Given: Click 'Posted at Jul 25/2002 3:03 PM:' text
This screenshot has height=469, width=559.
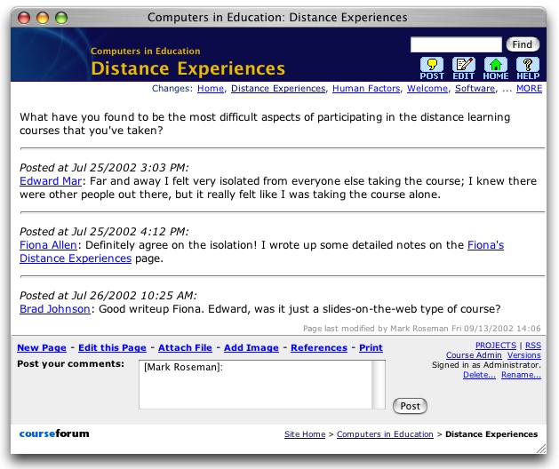Looking at the screenshot, I should [104, 168].
